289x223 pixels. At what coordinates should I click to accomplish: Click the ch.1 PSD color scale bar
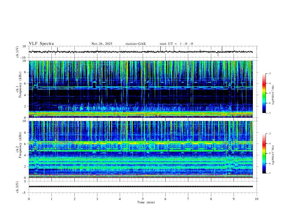point(264,93)
